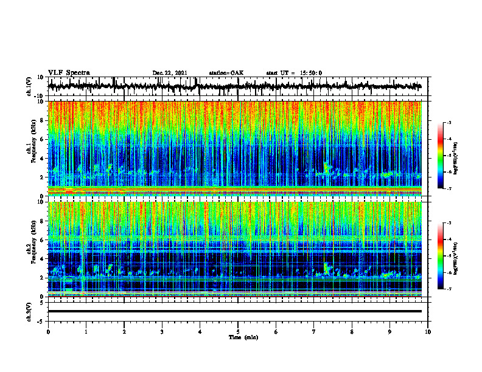The image size is (482, 372).
Task: Click the ch.1 voltage waveform trace
Action: point(234,86)
